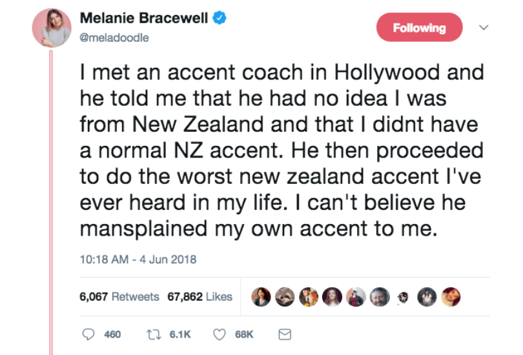Viewport: 523px width, 355px height.
Task: Toggle the red Following button
Action: pyautogui.click(x=420, y=28)
